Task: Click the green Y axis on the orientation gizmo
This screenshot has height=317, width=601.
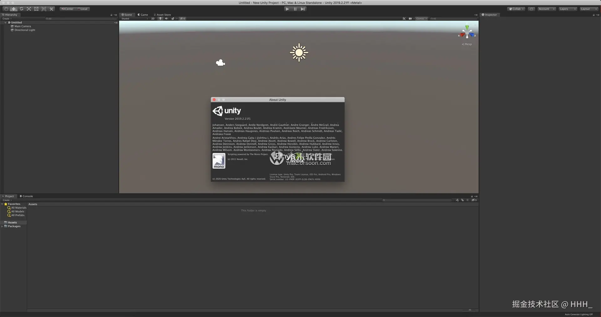Action: 467,27
